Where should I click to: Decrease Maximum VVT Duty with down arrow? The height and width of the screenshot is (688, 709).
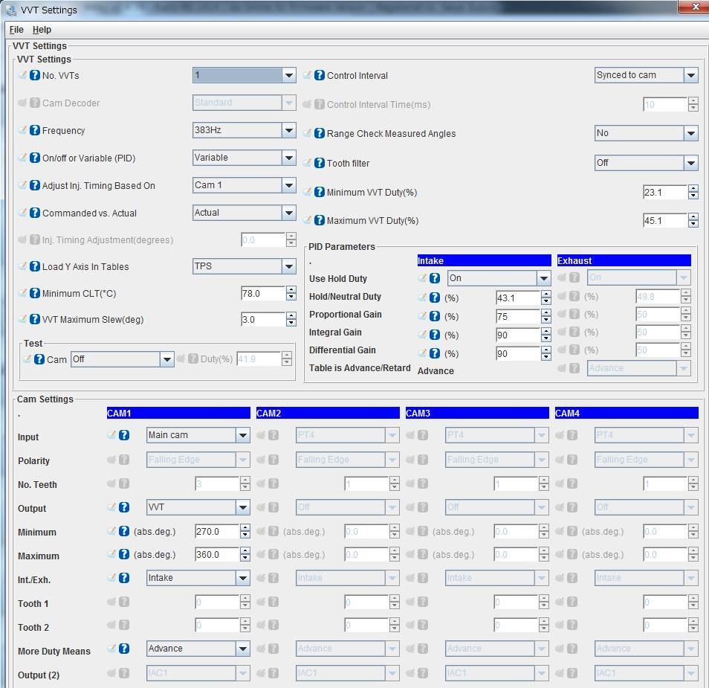coord(693,225)
